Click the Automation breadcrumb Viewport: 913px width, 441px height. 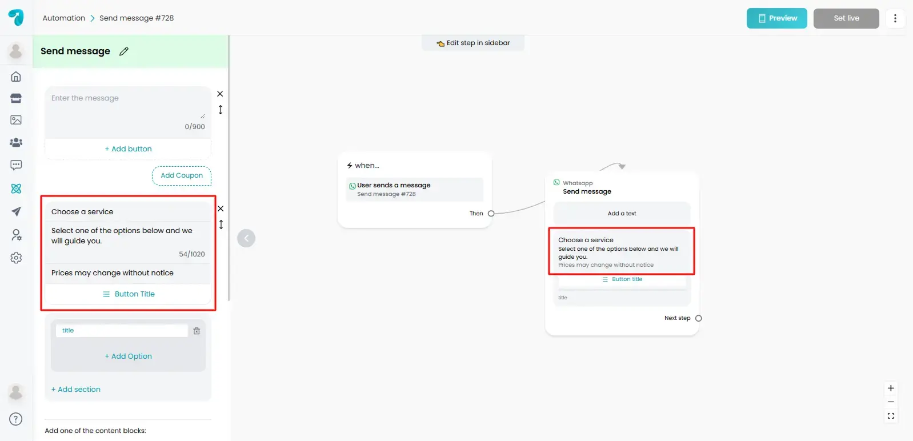coord(63,18)
